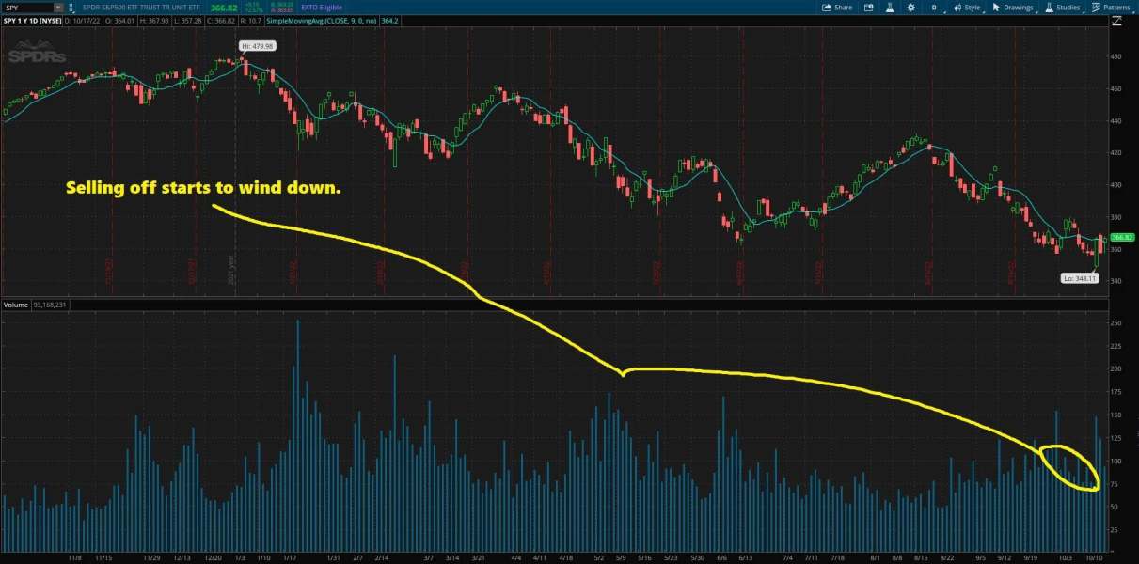Expand the Style menu
This screenshot has height=564, width=1139.
pos(971,8)
